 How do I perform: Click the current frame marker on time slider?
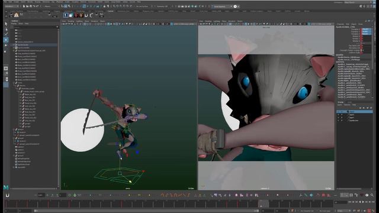[263, 204]
